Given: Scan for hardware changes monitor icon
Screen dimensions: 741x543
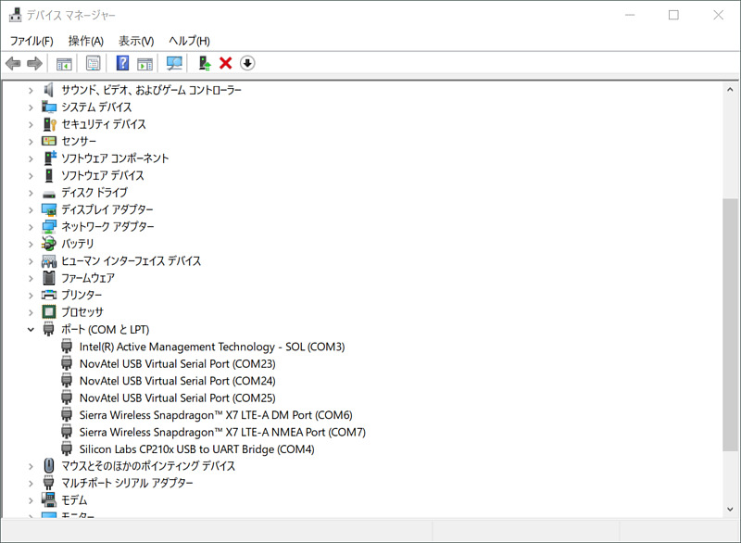Looking at the screenshot, I should coord(174,63).
